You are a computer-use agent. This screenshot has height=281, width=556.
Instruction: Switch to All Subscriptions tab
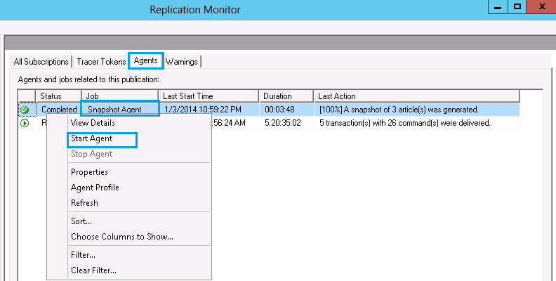41,62
